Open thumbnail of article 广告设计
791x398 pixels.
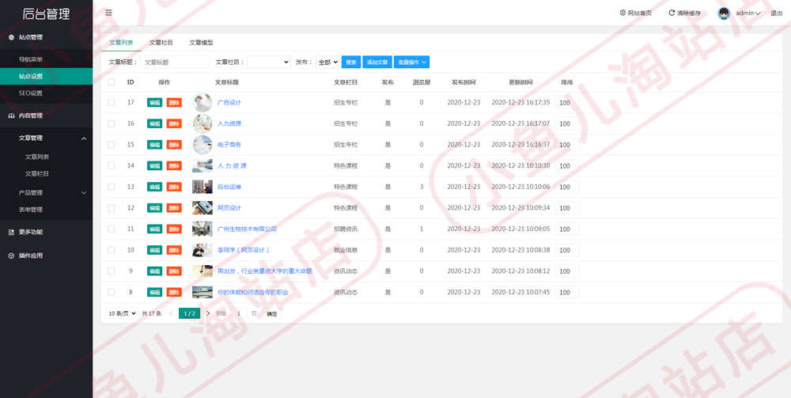click(202, 102)
